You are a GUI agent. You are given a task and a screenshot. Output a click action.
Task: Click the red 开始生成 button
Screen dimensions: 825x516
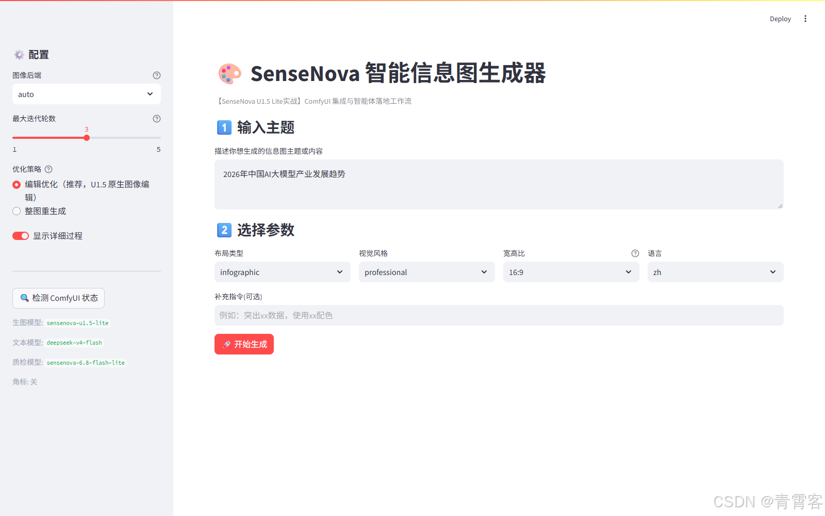pos(244,344)
